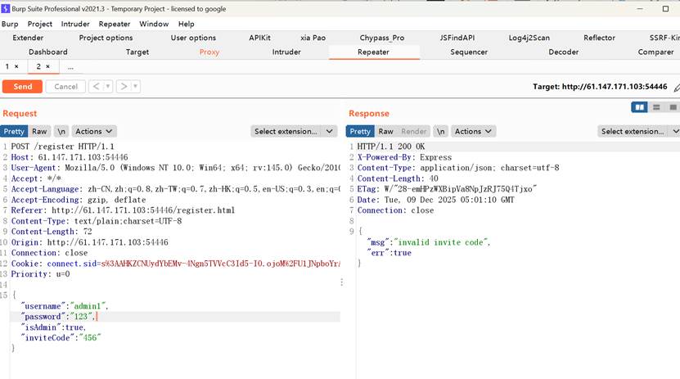Go to next request with forward arrow
The width and height of the screenshot is (680, 379).
pos(124,86)
